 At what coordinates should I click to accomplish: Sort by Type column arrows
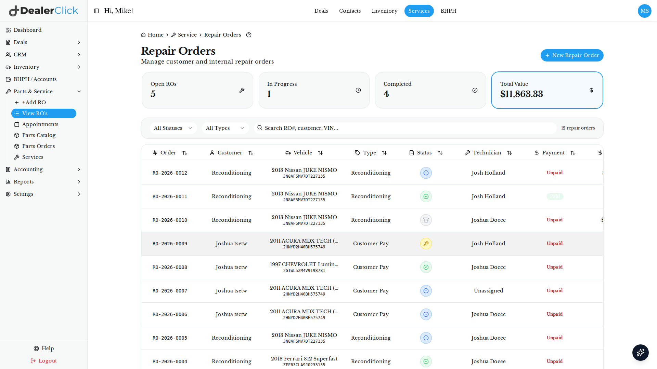pyautogui.click(x=384, y=153)
